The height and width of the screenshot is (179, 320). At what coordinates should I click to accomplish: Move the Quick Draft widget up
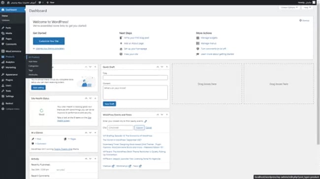coord(158,67)
